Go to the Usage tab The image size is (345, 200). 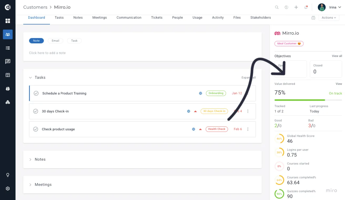point(197,18)
